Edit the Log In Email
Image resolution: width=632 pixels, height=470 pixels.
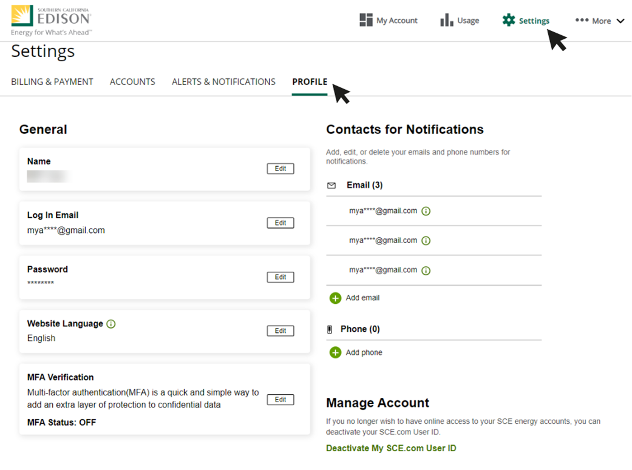pos(280,223)
